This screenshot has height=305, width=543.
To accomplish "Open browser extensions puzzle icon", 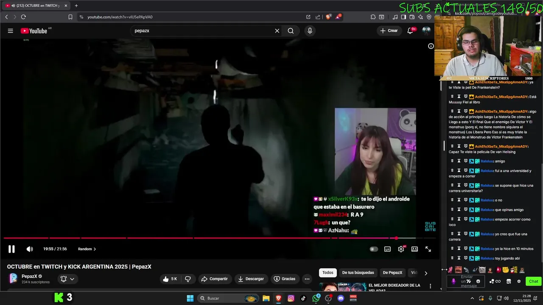I will coord(373,17).
